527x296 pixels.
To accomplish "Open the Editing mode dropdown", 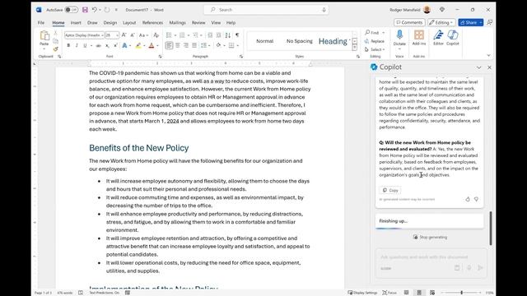I will pyautogui.click(x=441, y=22).
